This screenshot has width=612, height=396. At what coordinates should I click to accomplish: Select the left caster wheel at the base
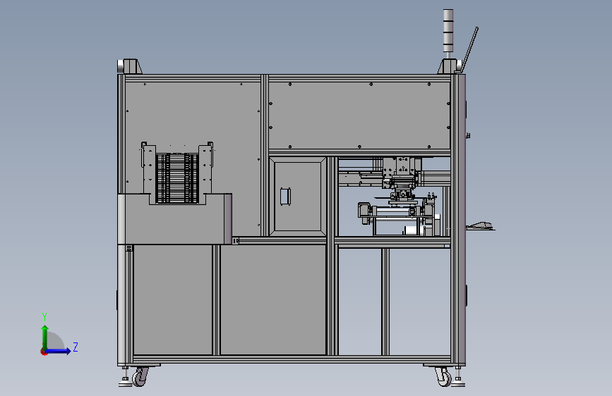pos(140,377)
